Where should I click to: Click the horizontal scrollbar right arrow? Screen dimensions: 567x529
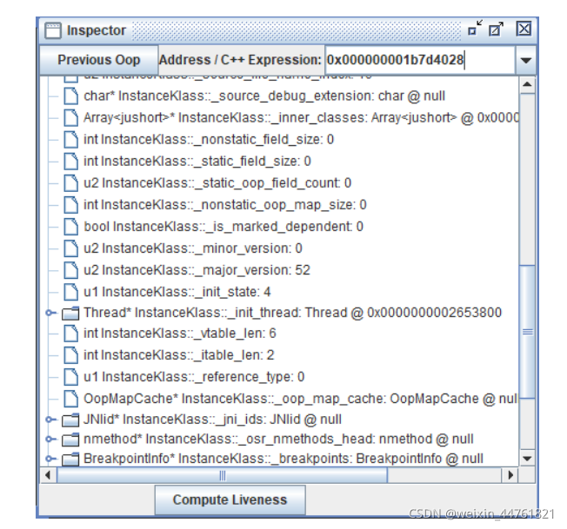point(510,475)
